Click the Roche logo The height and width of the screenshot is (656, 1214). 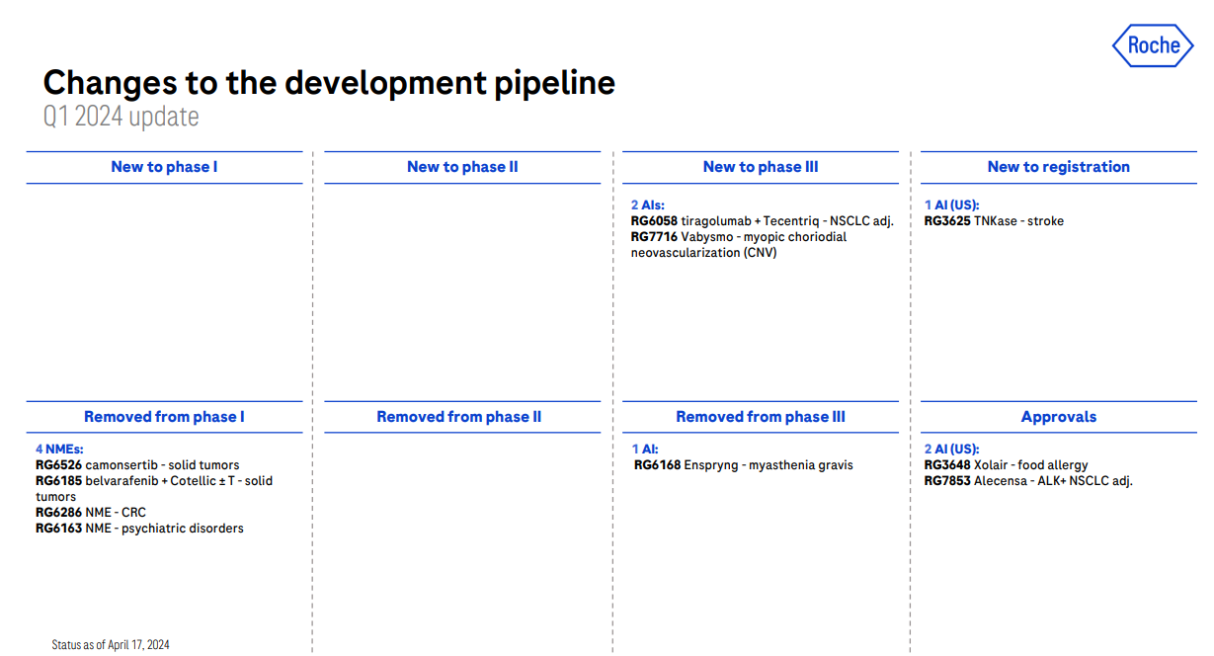[x=1153, y=45]
